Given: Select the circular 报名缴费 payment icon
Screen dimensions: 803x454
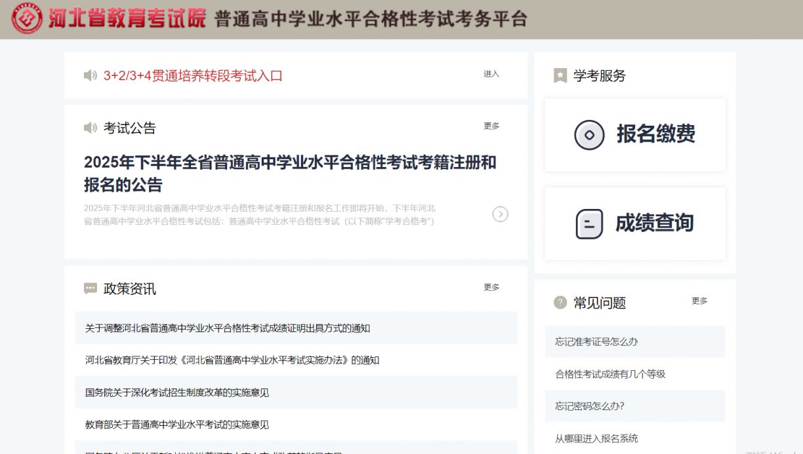Looking at the screenshot, I should pyautogui.click(x=589, y=134).
